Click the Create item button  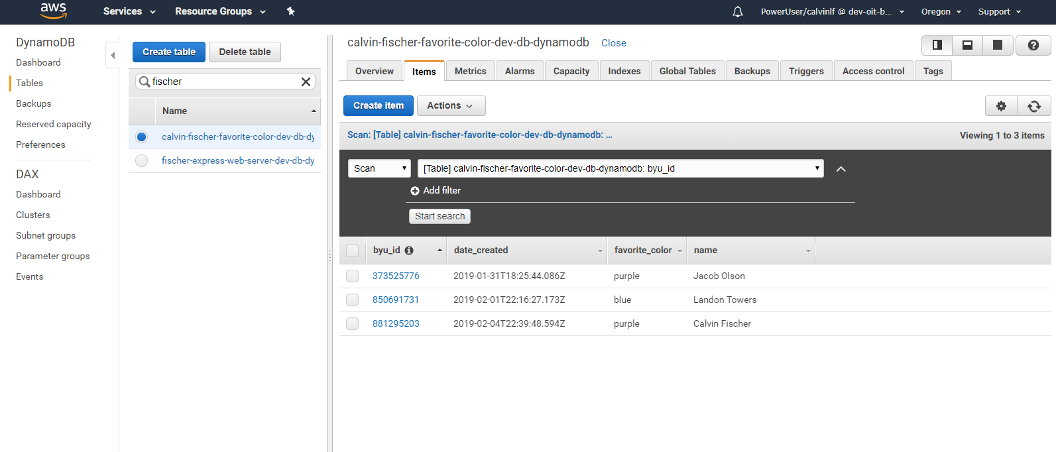tap(379, 105)
